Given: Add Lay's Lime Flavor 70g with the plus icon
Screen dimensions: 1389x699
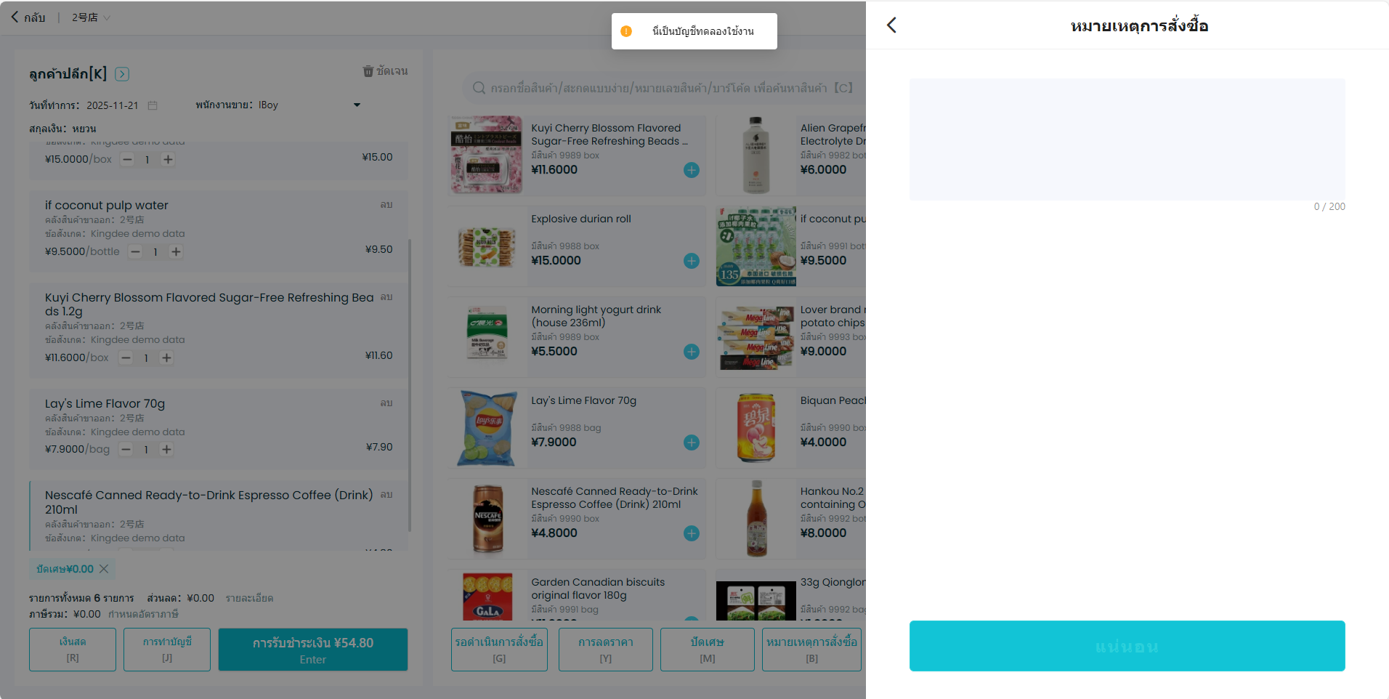Looking at the screenshot, I should point(692,443).
